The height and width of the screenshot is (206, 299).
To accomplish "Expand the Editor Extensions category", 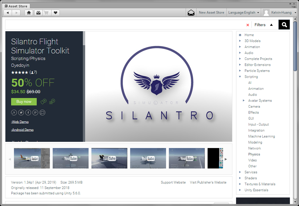I will [240, 65].
